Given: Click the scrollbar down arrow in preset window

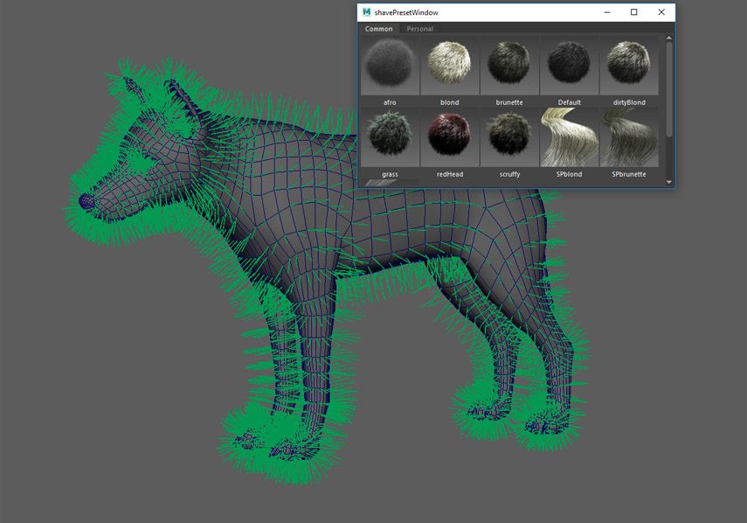Looking at the screenshot, I should (669, 182).
